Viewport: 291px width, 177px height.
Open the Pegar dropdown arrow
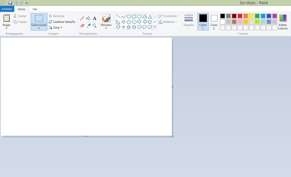tap(7, 28)
